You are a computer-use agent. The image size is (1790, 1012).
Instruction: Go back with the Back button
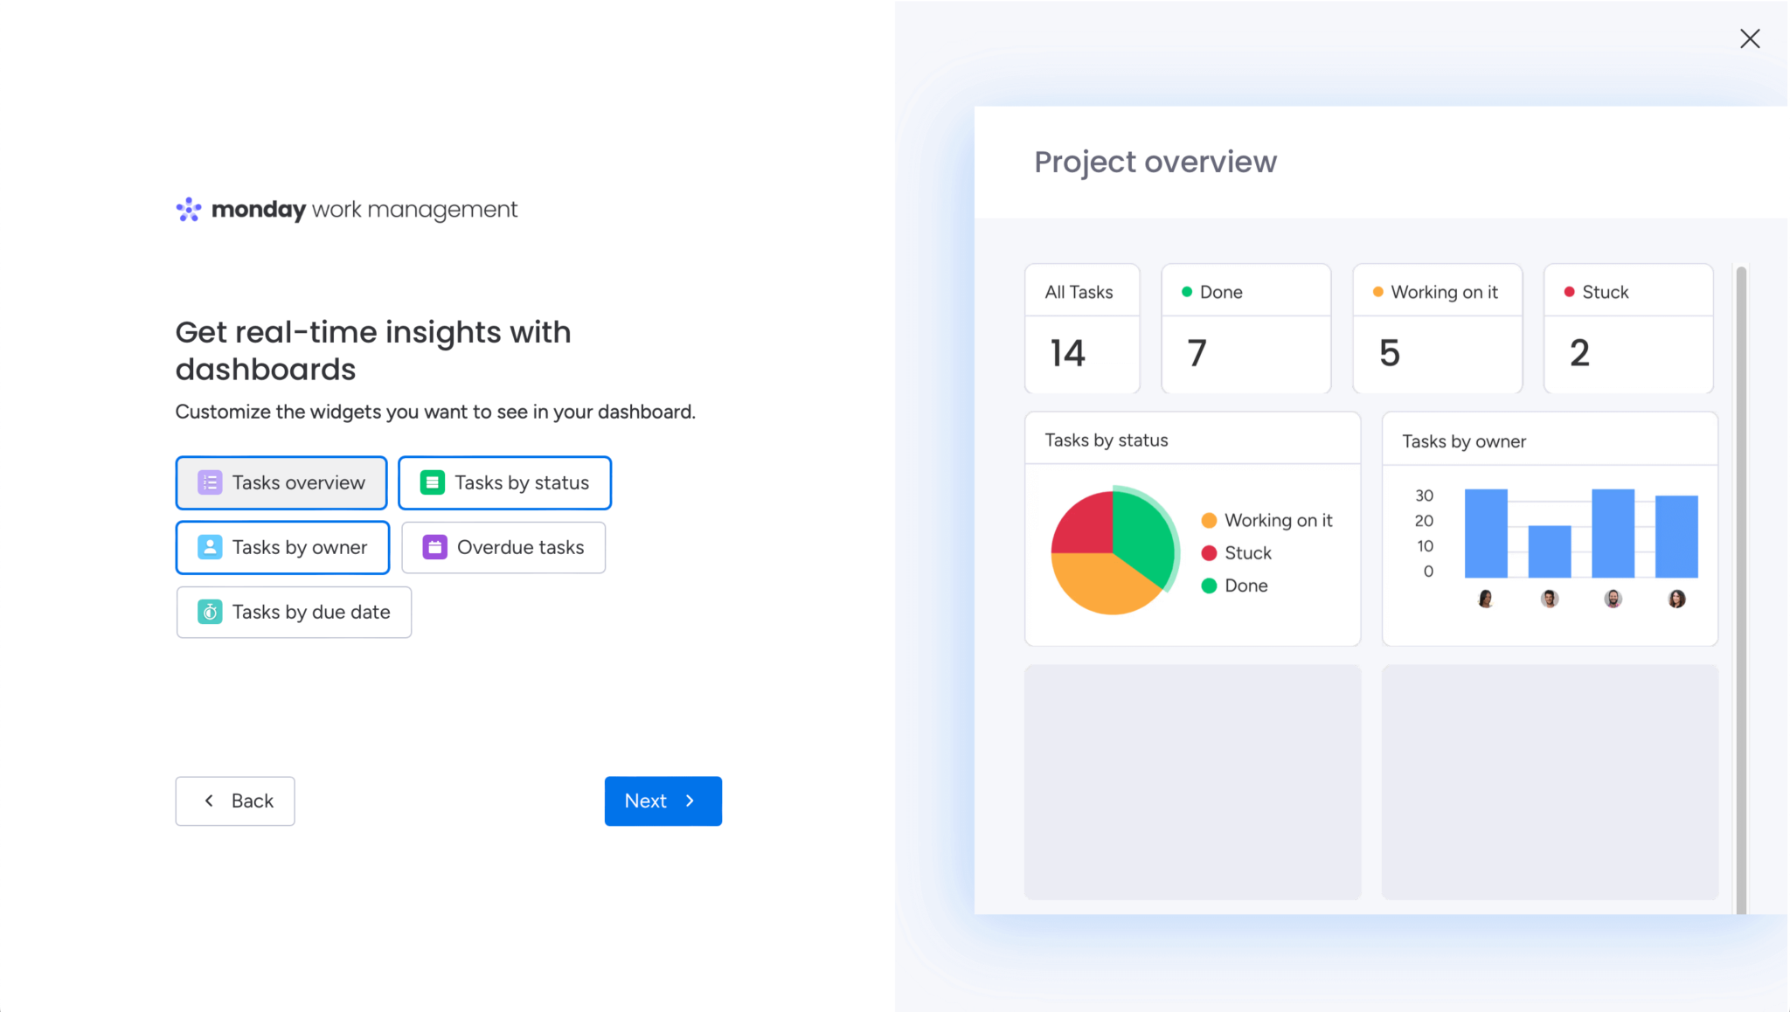[235, 801]
